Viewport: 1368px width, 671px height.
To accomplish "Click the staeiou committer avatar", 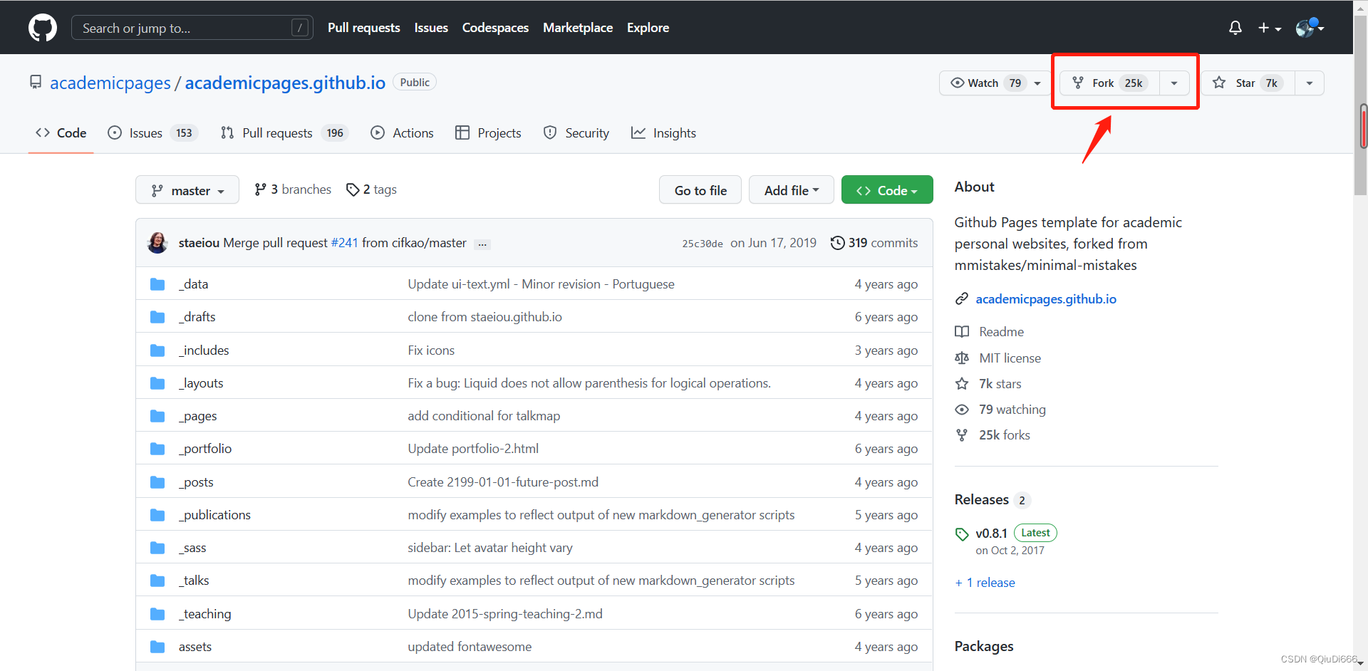I will [x=157, y=243].
